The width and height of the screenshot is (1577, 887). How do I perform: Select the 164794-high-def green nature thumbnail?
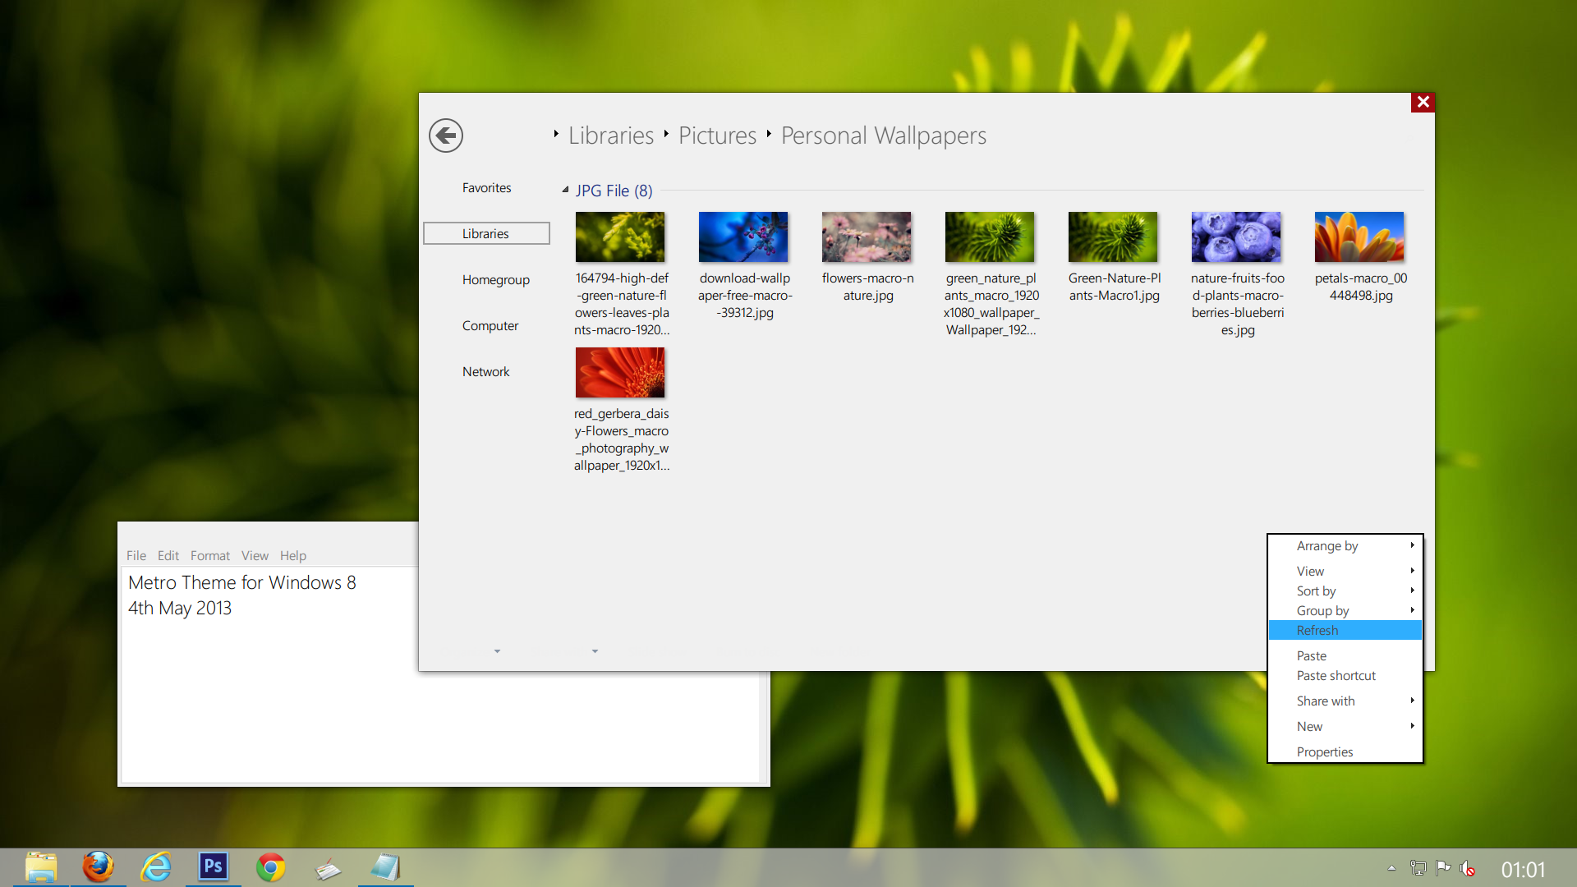coord(620,237)
